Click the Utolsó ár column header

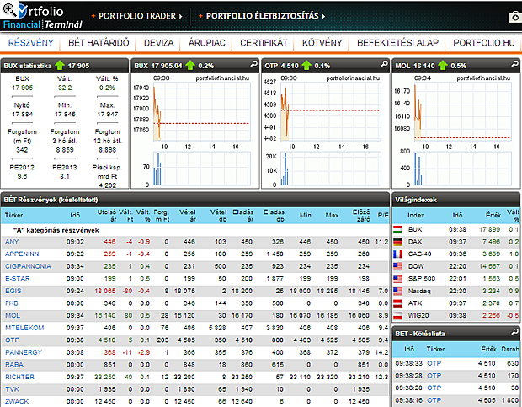pos(107,216)
